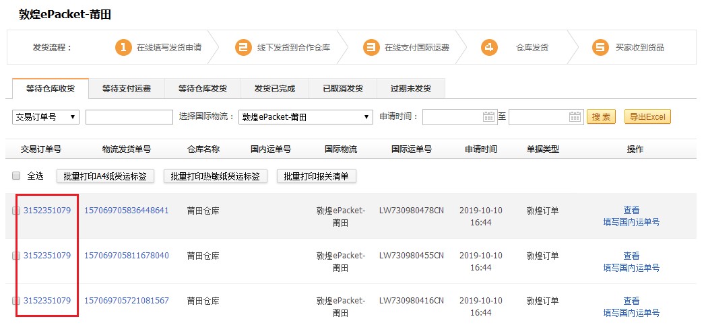Click the 线下发货到合作仓库 step label
The height and width of the screenshot is (327, 704).
[294, 48]
